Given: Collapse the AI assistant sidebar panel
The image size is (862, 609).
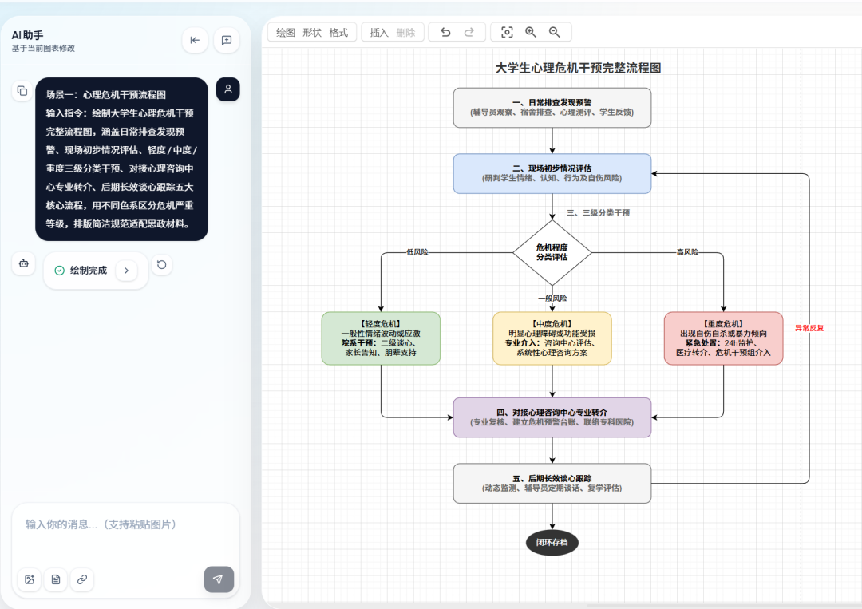Looking at the screenshot, I should 195,40.
